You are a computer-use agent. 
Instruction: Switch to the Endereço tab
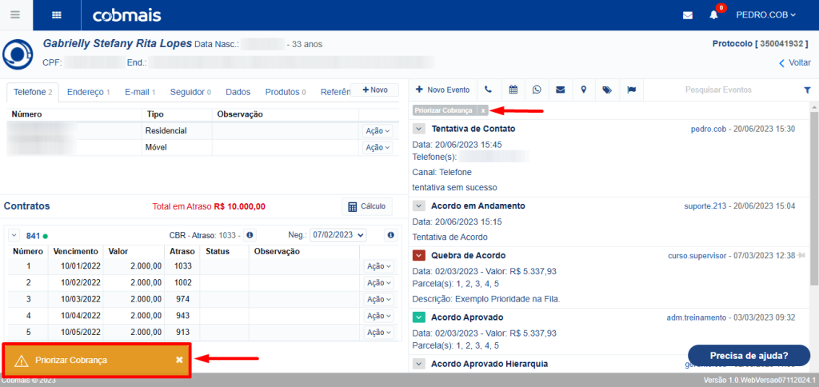[88, 92]
